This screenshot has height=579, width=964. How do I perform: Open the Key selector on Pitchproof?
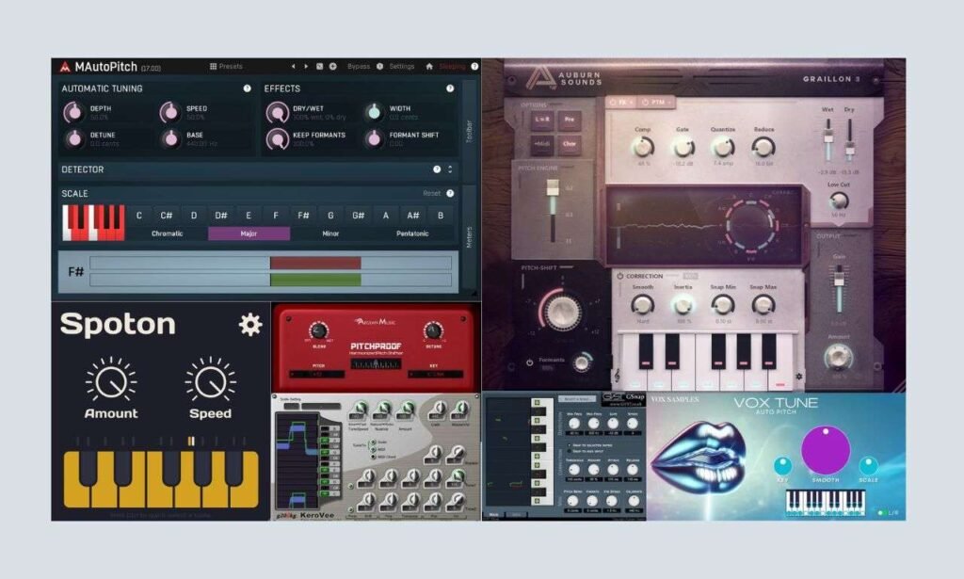point(436,373)
